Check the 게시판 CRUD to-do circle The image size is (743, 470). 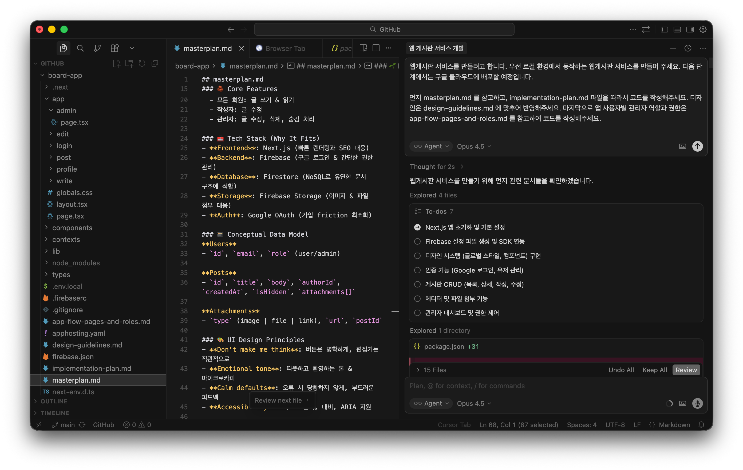pyautogui.click(x=417, y=284)
